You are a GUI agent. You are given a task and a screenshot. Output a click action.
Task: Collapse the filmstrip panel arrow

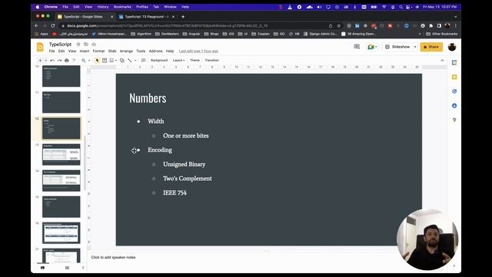(x=83, y=268)
